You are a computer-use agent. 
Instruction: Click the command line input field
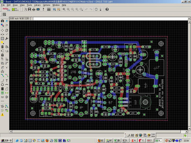pos(106,19)
